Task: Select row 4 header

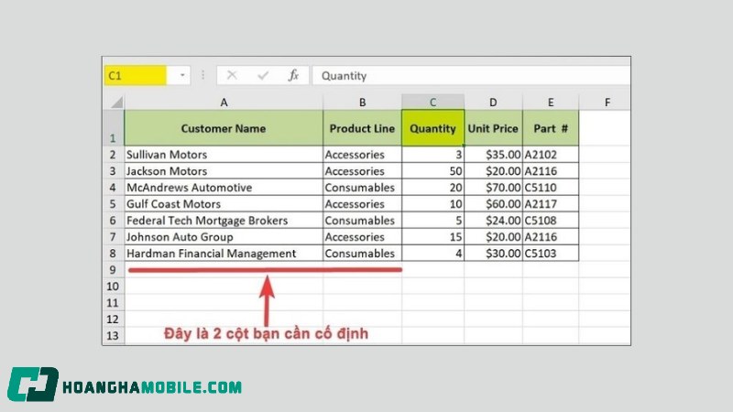Action: (113, 188)
